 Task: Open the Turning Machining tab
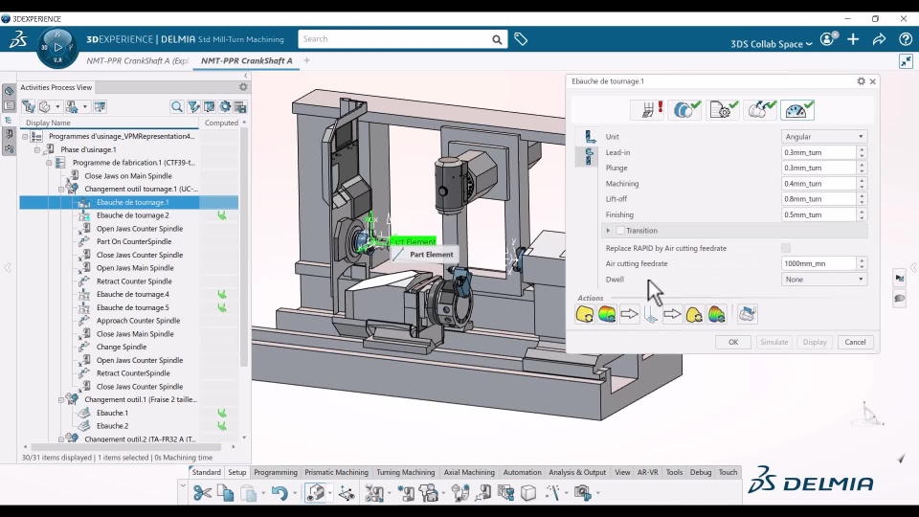[406, 472]
